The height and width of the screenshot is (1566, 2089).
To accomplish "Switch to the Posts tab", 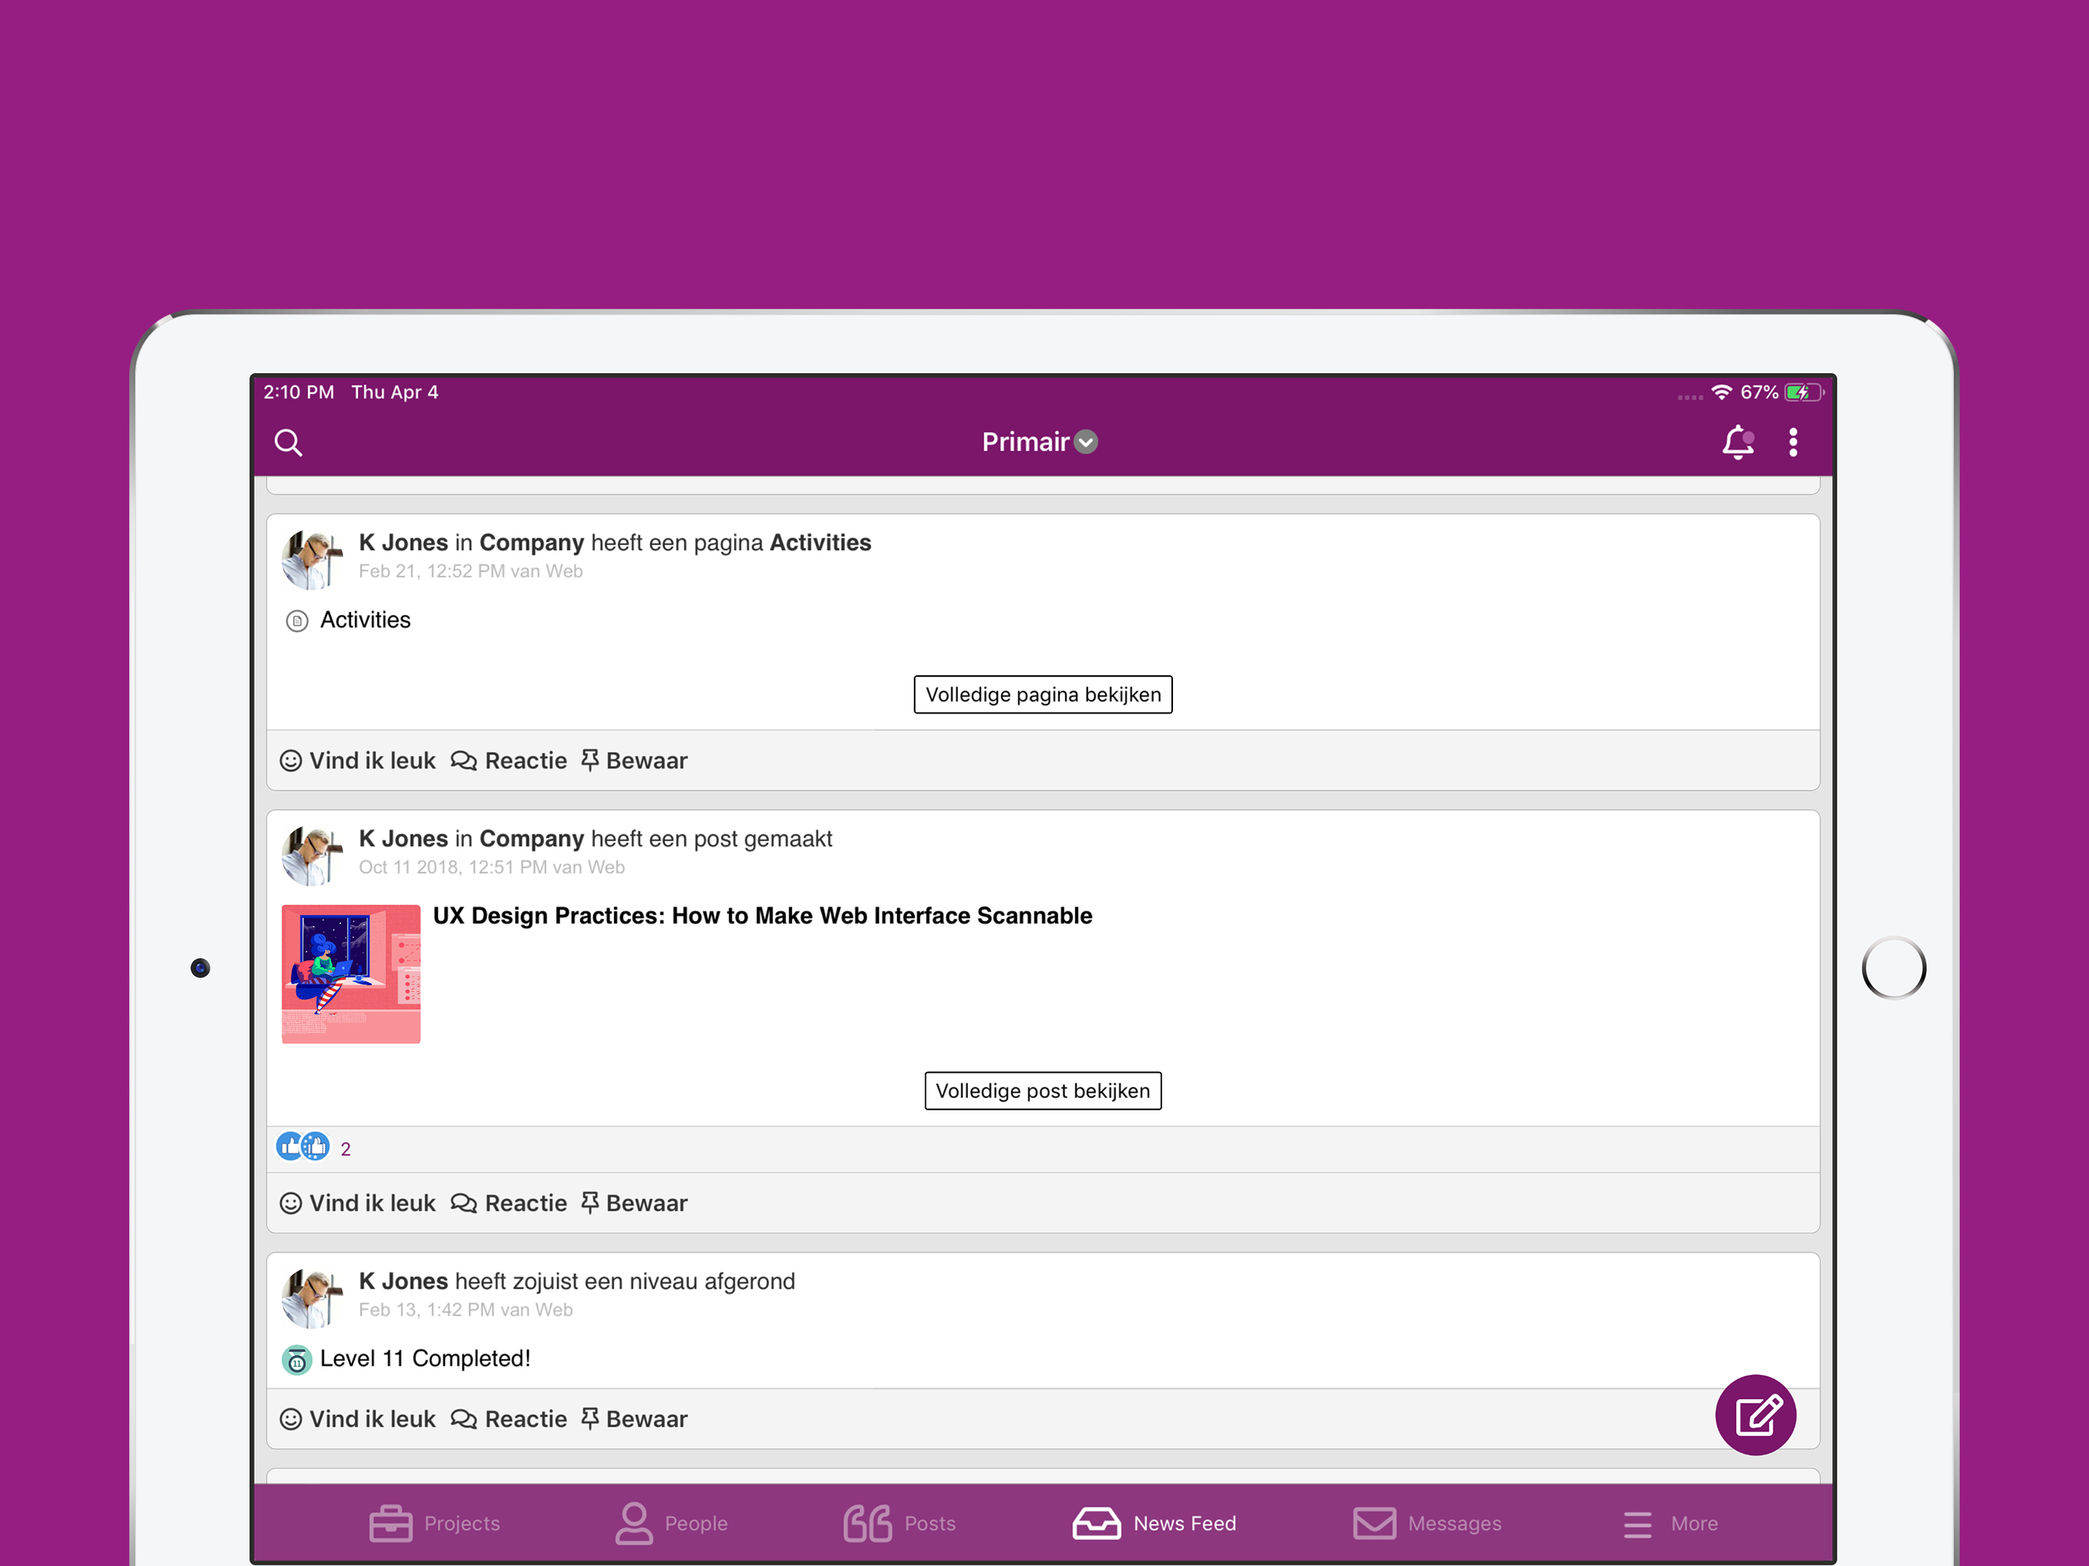I will point(899,1522).
